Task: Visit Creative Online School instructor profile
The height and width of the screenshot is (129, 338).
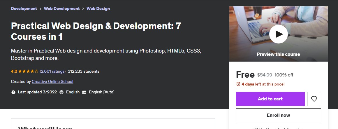Action: point(52,82)
